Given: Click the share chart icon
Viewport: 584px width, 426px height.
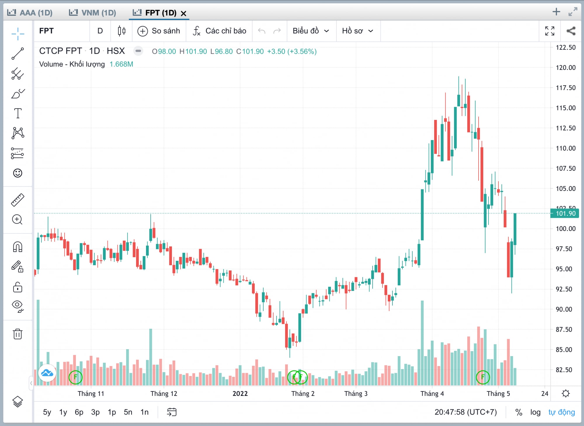Looking at the screenshot, I should 571,31.
